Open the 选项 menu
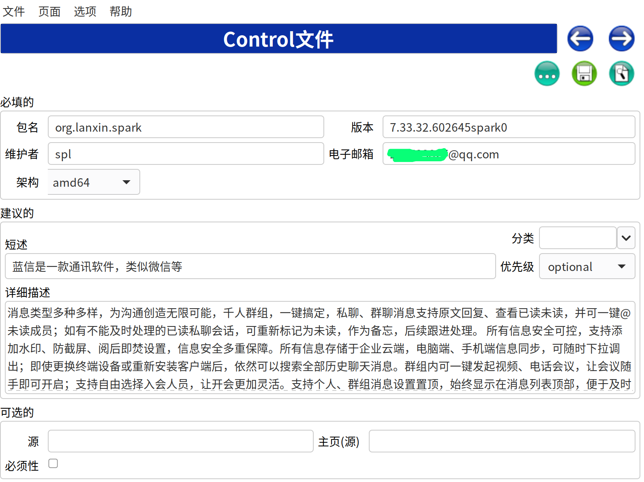644x482 pixels. [85, 11]
